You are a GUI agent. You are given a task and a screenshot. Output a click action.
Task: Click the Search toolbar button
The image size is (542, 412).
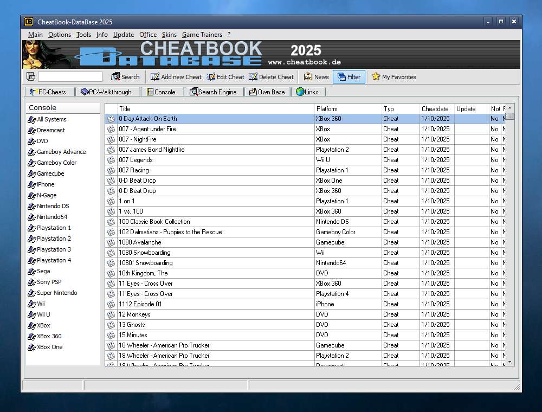click(x=125, y=77)
